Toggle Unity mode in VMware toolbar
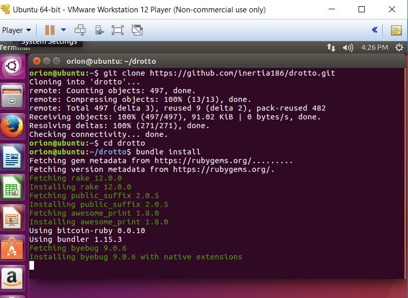The width and height of the screenshot is (408, 298). point(137,30)
